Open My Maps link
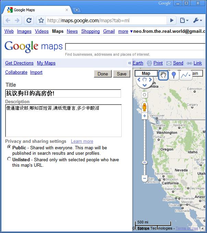The width and height of the screenshot is (207, 233). click(x=46, y=63)
